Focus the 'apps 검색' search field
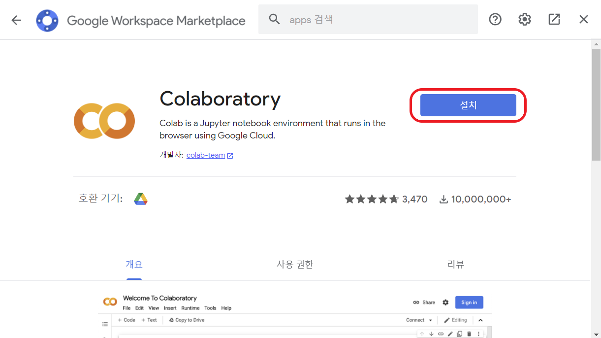 tap(368, 19)
